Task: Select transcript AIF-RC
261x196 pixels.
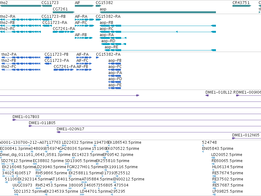Action: [85, 26]
